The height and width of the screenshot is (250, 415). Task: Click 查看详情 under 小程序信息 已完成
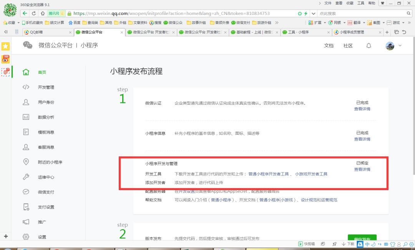tap(362, 139)
